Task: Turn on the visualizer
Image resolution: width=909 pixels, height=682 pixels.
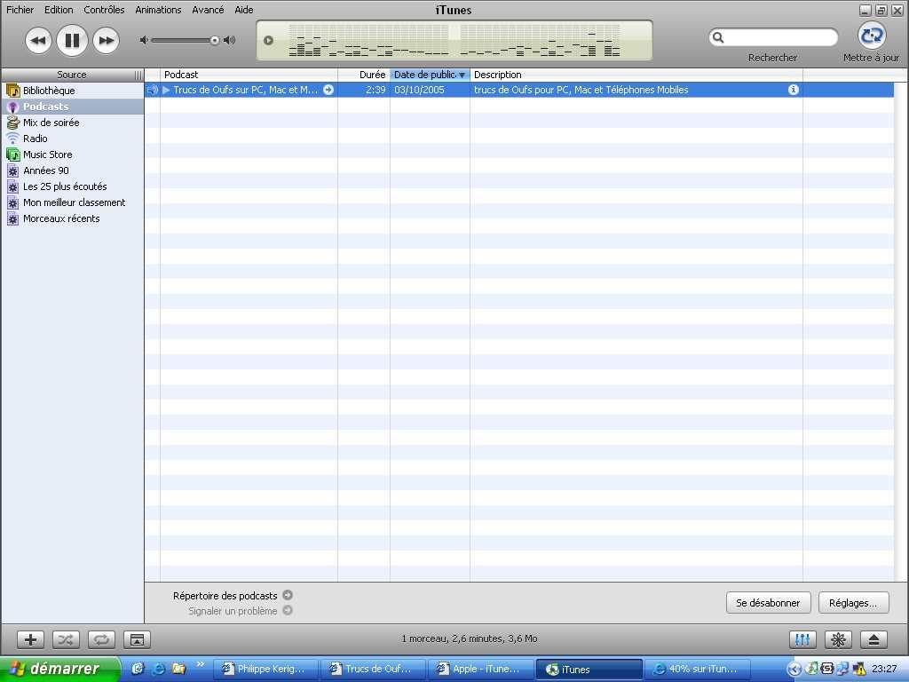Action: point(838,639)
